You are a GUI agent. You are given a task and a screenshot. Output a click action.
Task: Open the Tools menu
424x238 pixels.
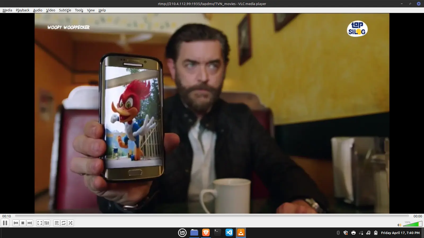point(79,10)
